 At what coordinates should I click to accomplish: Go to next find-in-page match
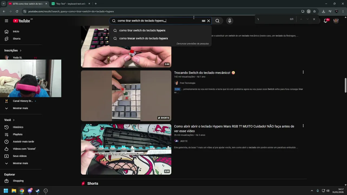coord(307,19)
